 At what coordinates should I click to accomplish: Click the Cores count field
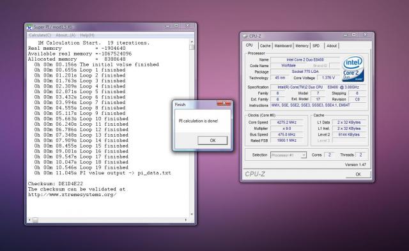[x=329, y=155]
